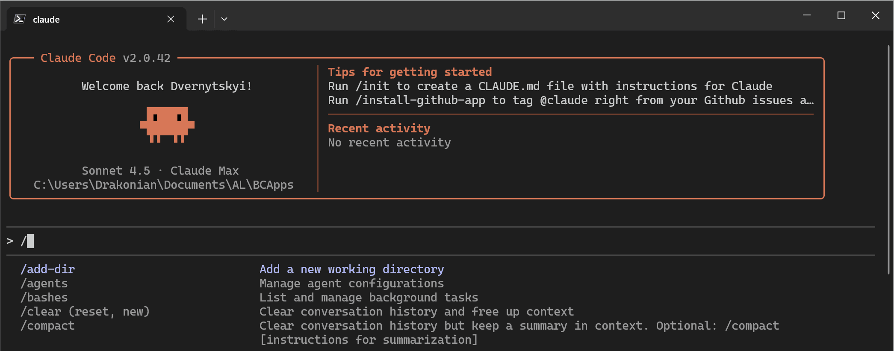Expand the new tab profile dropdown
894x351 pixels.
click(x=224, y=19)
